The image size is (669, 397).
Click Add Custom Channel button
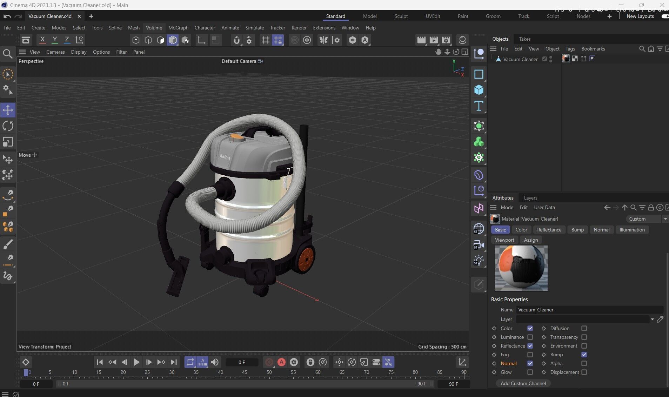(x=523, y=383)
